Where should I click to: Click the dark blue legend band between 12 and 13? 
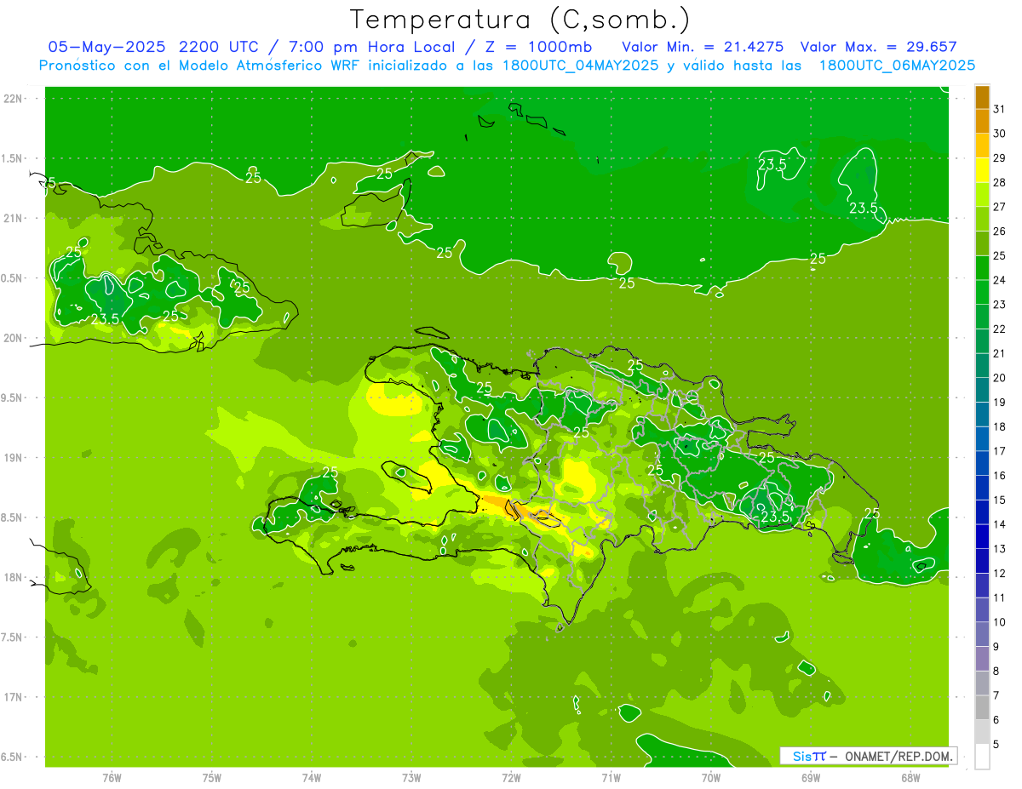[x=982, y=561]
